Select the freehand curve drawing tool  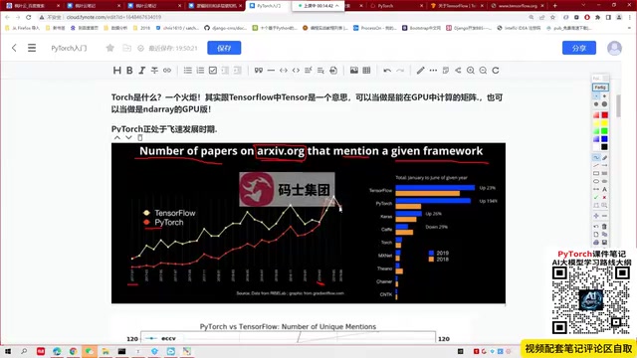[x=596, y=157]
